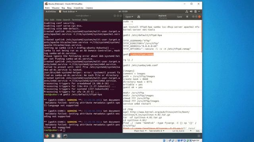Open the terminal's Edit menu
Screen dimensions: 254x142
coord(52,20)
